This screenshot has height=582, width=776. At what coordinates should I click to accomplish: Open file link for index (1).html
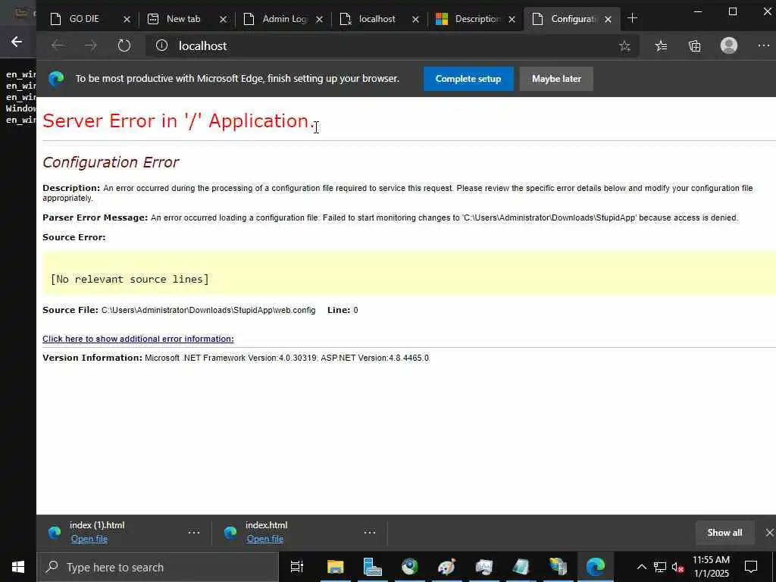(89, 539)
